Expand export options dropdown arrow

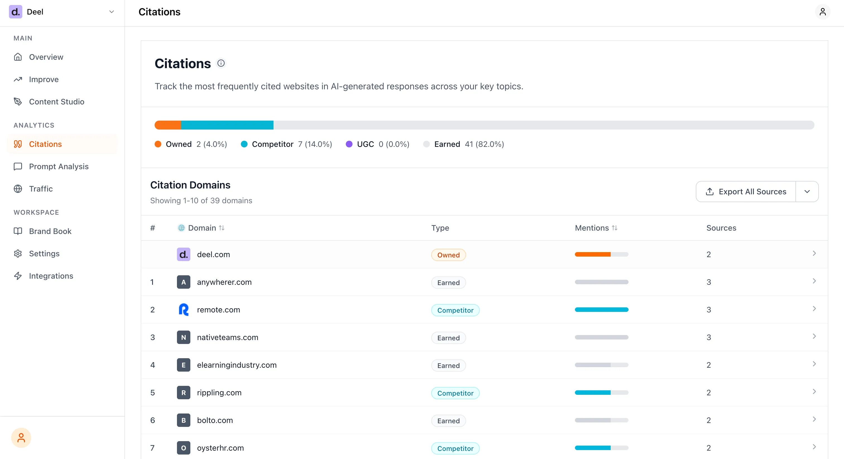(807, 192)
